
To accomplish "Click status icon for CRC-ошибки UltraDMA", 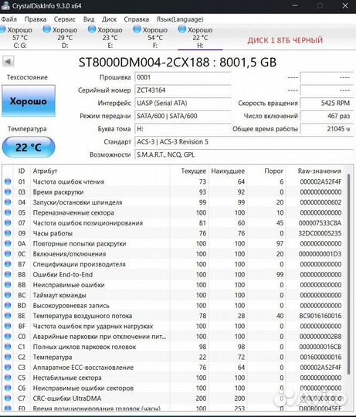I will (8, 398).
